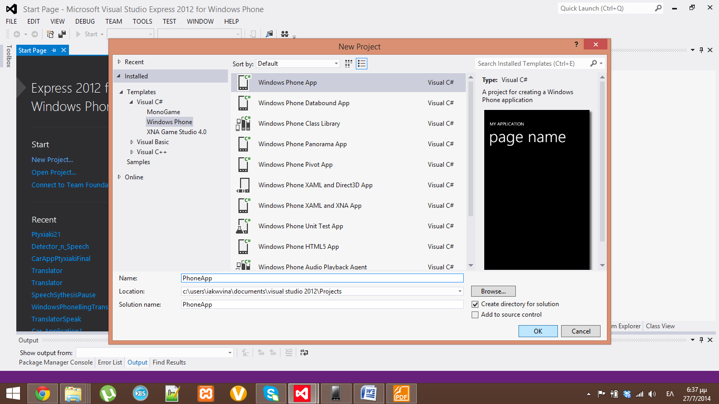Open uTorrent from the taskbar
Viewport: 719px width, 404px height.
108,393
